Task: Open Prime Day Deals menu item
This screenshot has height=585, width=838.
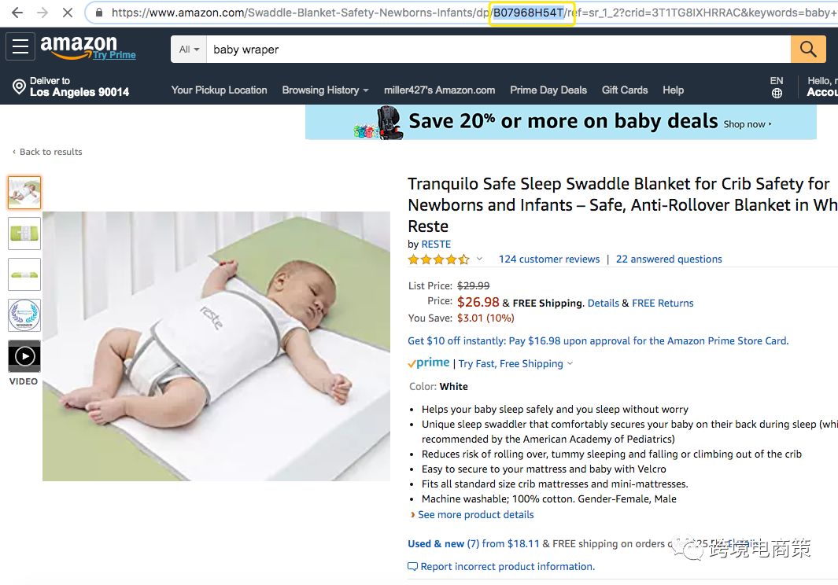Action: pyautogui.click(x=548, y=90)
